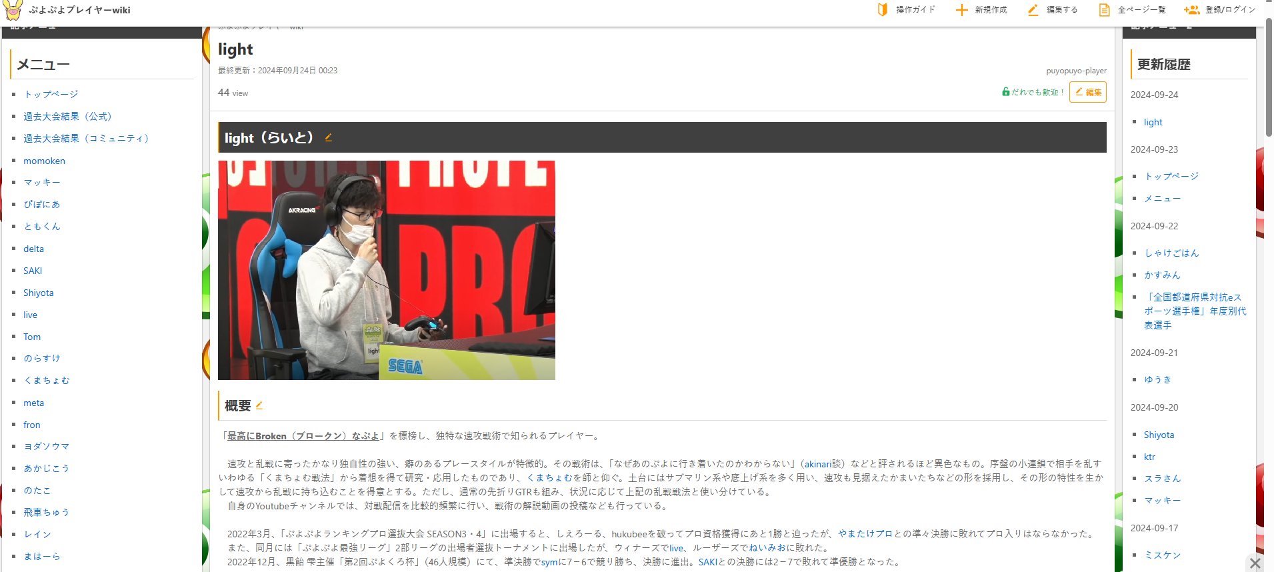Image resolution: width=1274 pixels, height=572 pixels.
Task: Open 過去大会結果（コミュニティ）link
Action: point(86,138)
